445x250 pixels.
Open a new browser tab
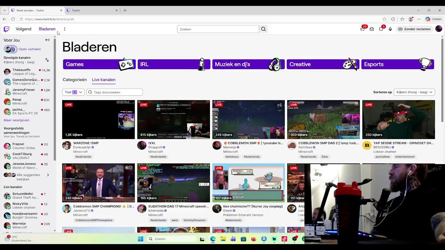[x=125, y=10]
